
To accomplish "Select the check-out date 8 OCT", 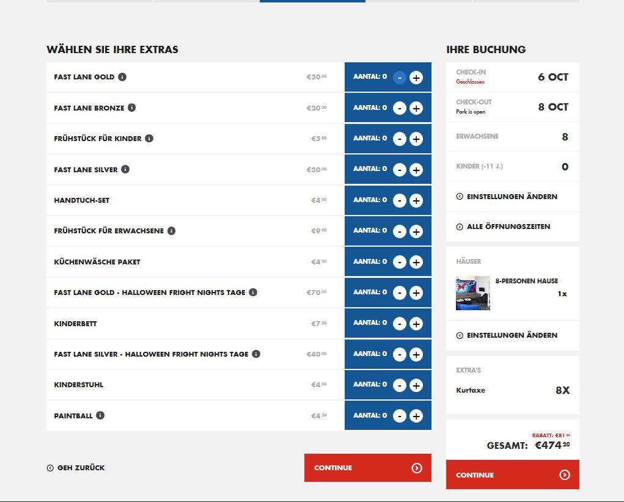I will [553, 107].
